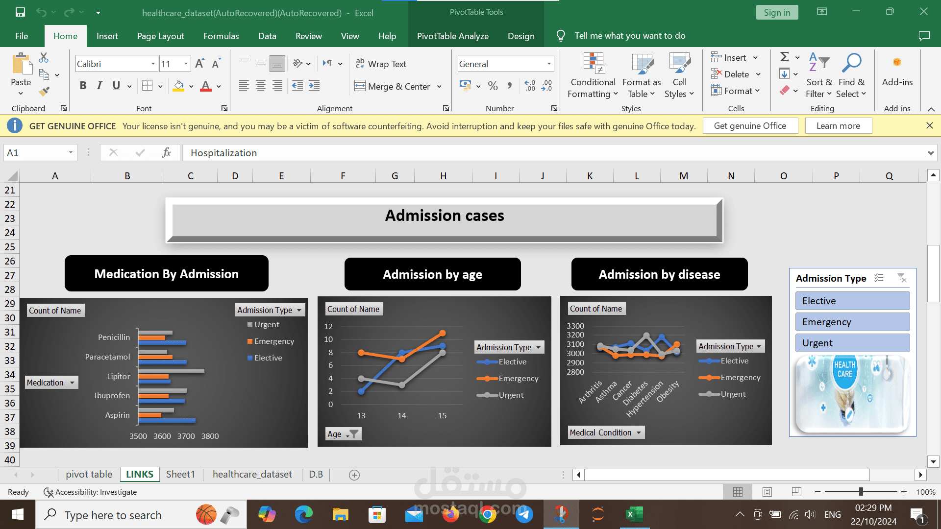Open the PivotTable Analyze tab
This screenshot has width=941, height=529.
tap(452, 36)
